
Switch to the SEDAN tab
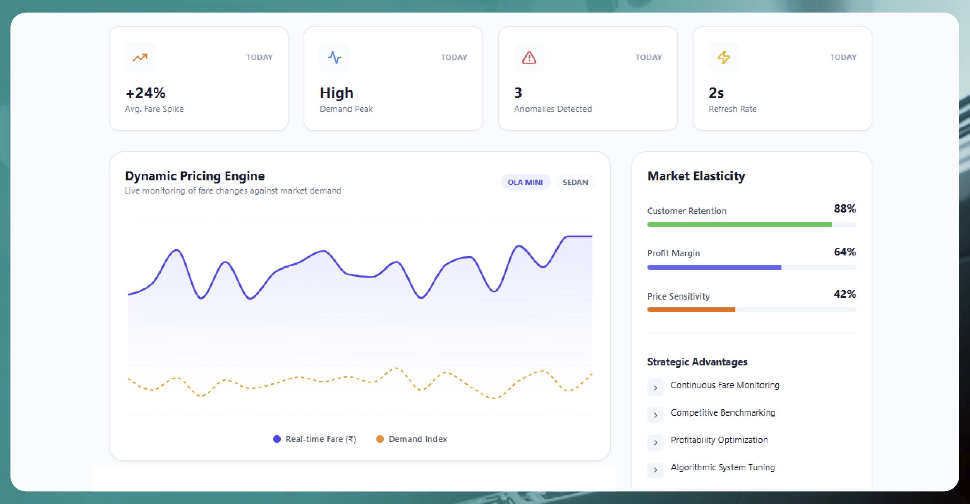pos(575,182)
